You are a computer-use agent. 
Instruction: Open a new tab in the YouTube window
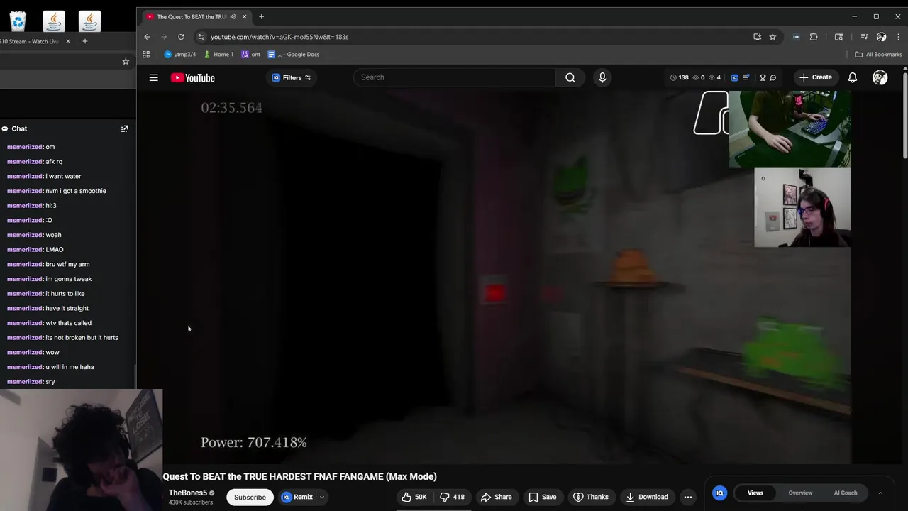[x=261, y=16]
